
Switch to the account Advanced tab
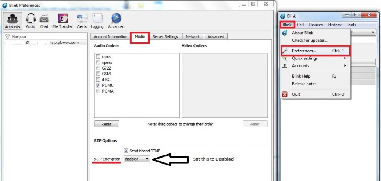(216, 37)
